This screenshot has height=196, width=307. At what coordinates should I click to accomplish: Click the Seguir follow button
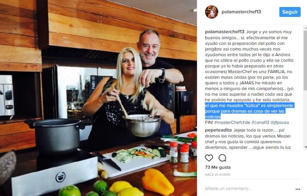tap(290, 12)
